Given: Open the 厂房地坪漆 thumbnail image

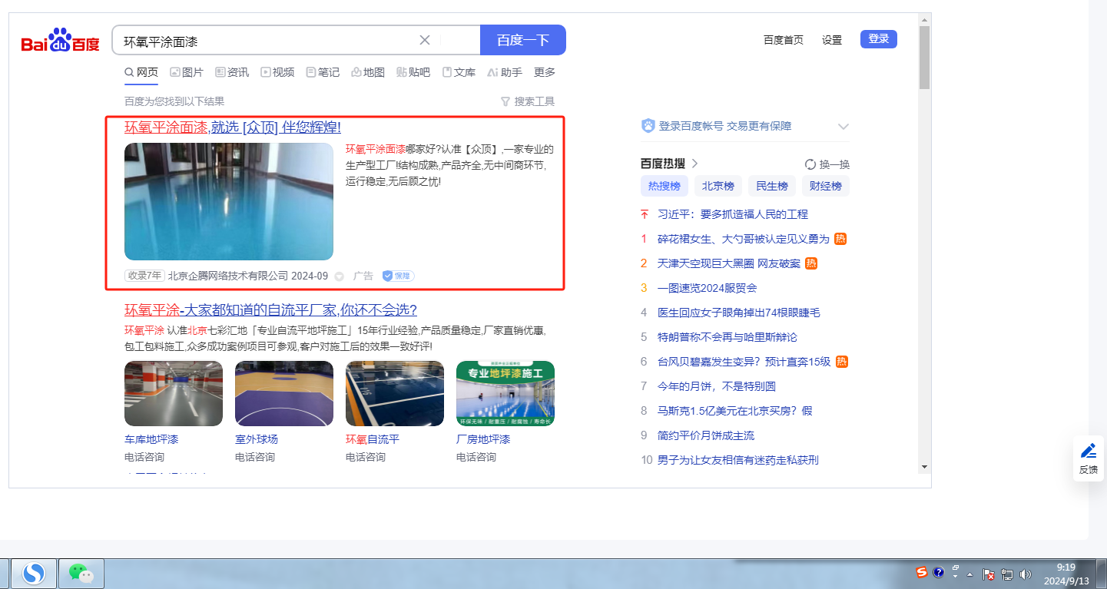Looking at the screenshot, I should pos(505,393).
